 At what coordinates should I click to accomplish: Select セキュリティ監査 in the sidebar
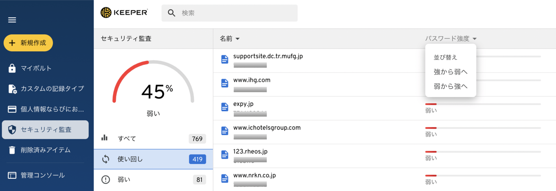click(45, 130)
